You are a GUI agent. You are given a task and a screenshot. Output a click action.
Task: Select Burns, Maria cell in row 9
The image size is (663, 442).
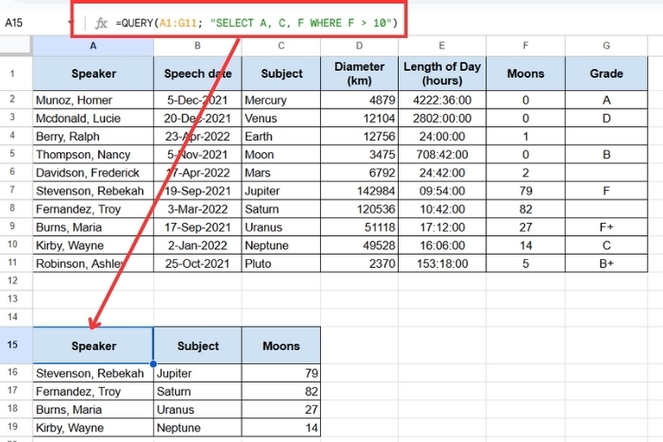93,227
